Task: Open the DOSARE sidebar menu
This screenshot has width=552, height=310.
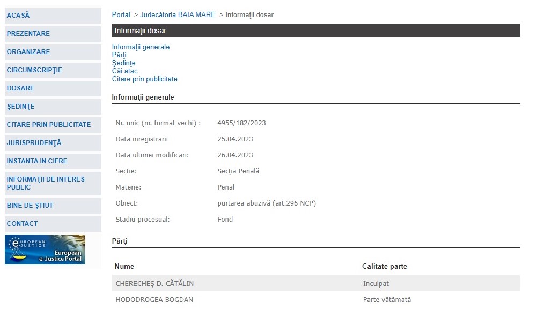Action: (x=20, y=88)
